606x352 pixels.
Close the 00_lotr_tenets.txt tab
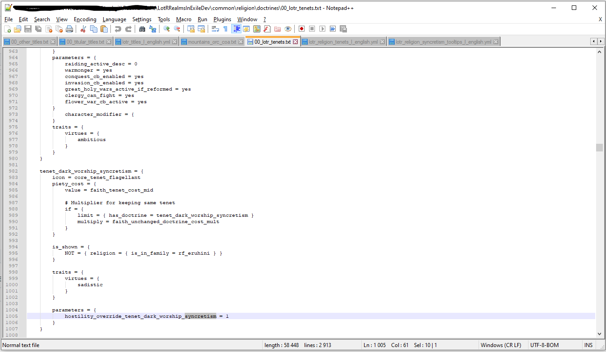296,42
